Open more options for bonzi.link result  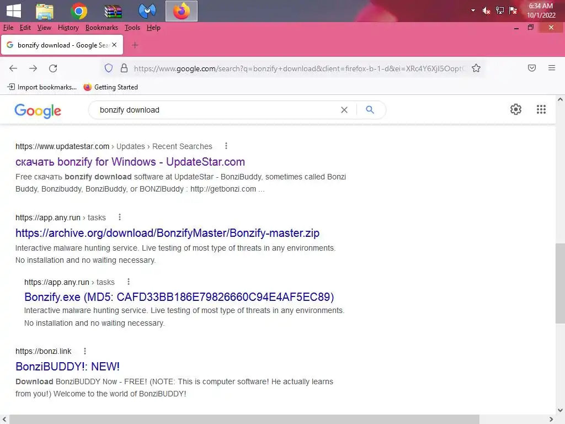pos(84,351)
